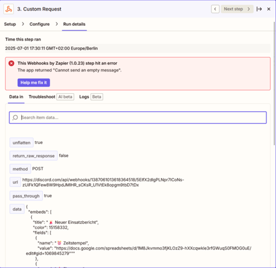The image size is (276, 268).
Task: Click the vertical scrollbar of the panel
Action: pyautogui.click(x=274, y=83)
